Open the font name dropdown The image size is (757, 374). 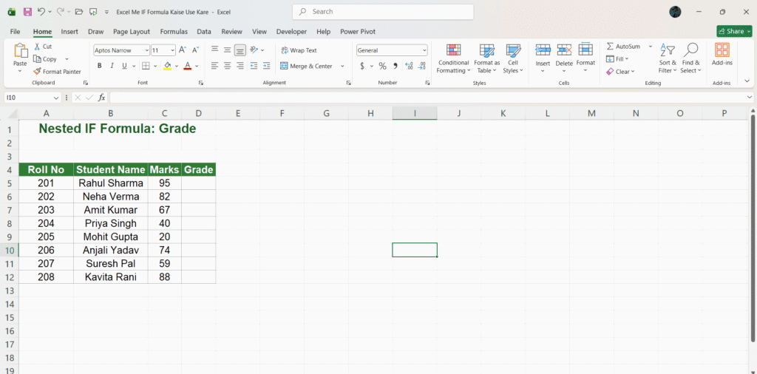tap(147, 50)
